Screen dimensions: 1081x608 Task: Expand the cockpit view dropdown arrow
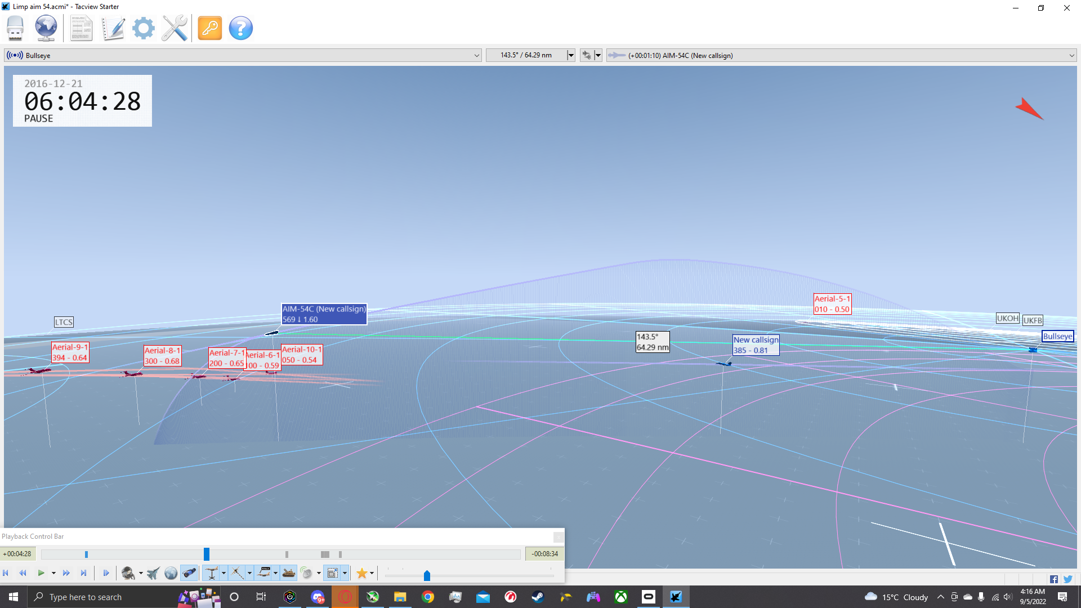(x=141, y=573)
